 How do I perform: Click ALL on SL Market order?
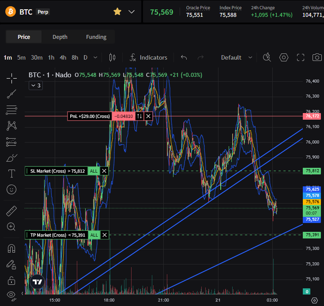(94, 171)
